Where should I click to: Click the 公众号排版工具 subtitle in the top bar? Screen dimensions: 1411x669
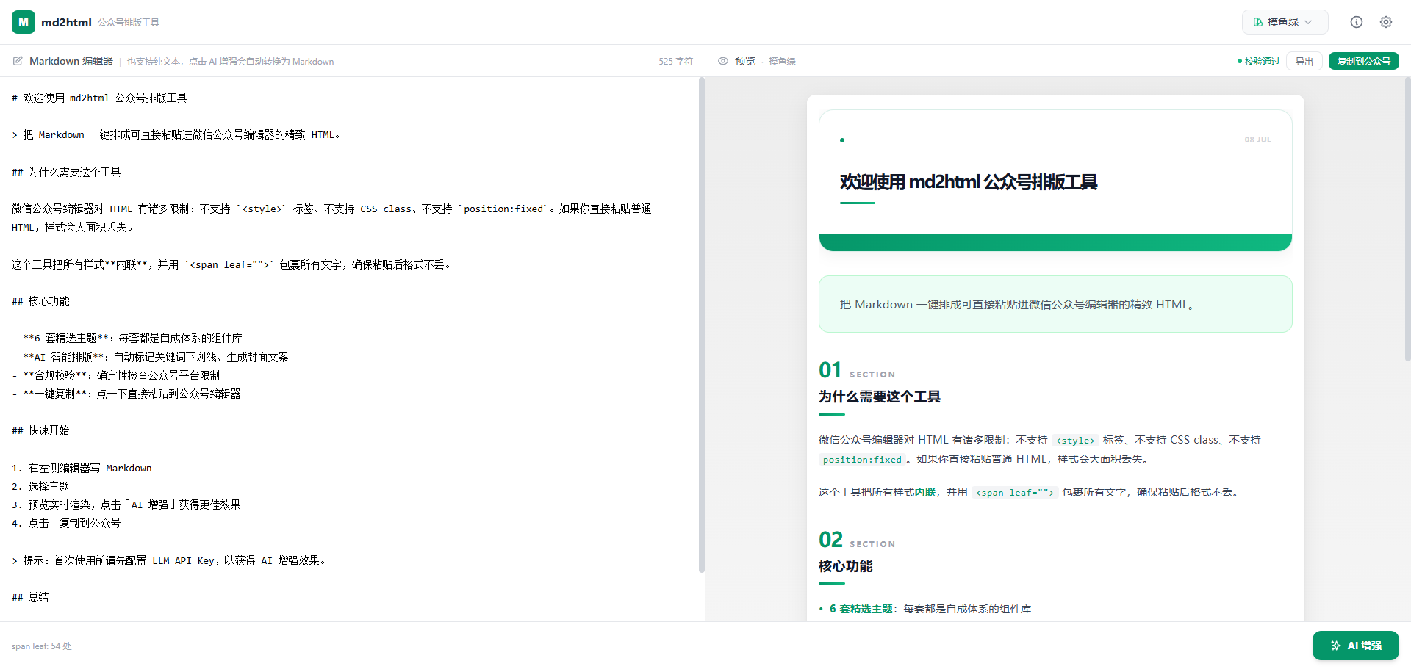[129, 23]
